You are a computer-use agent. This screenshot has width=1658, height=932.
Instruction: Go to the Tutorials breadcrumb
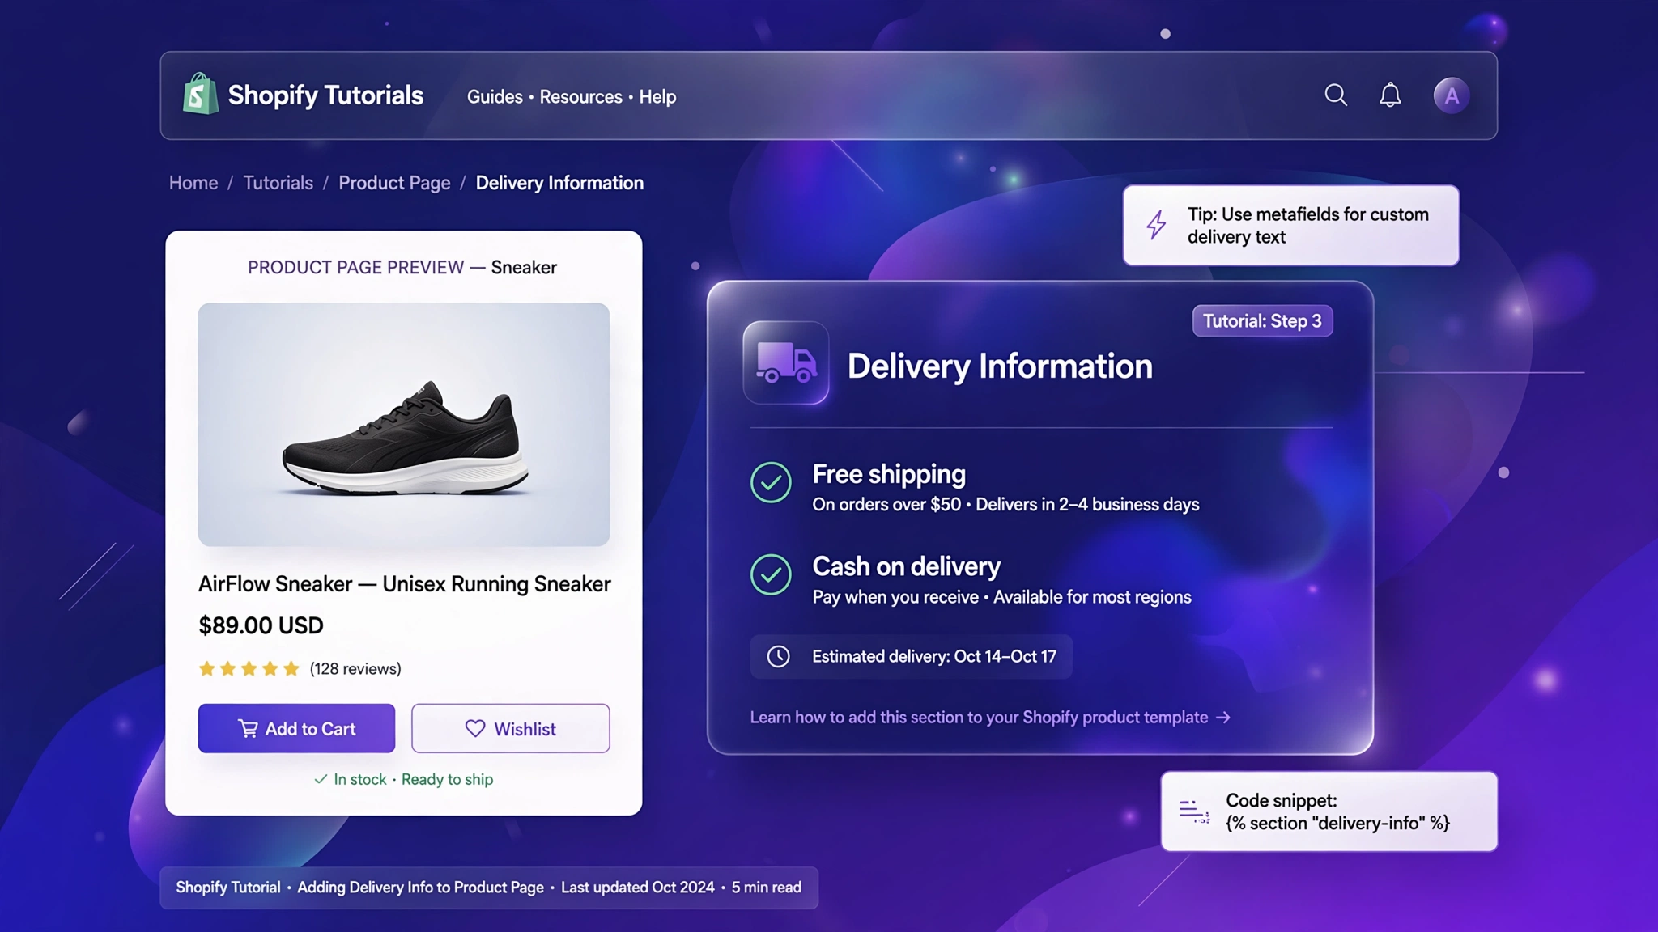point(278,183)
